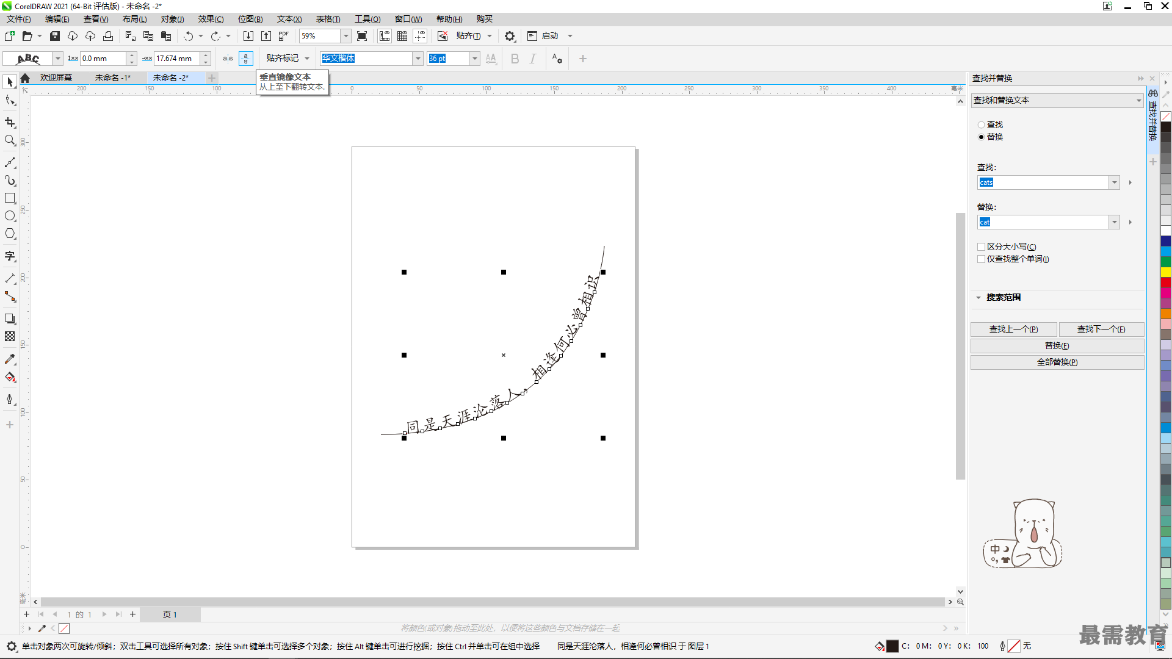Screen dimensions: 1172x659
Task: Open the 查找和替换文本 dropdown
Action: (x=1057, y=100)
